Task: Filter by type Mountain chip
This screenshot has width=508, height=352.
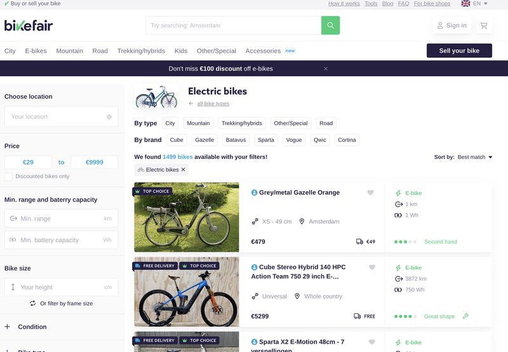Action: (198, 123)
